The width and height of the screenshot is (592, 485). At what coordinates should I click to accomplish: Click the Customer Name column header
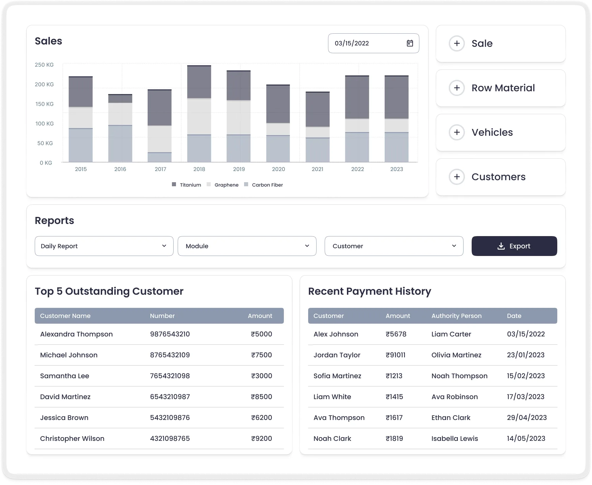click(x=65, y=316)
